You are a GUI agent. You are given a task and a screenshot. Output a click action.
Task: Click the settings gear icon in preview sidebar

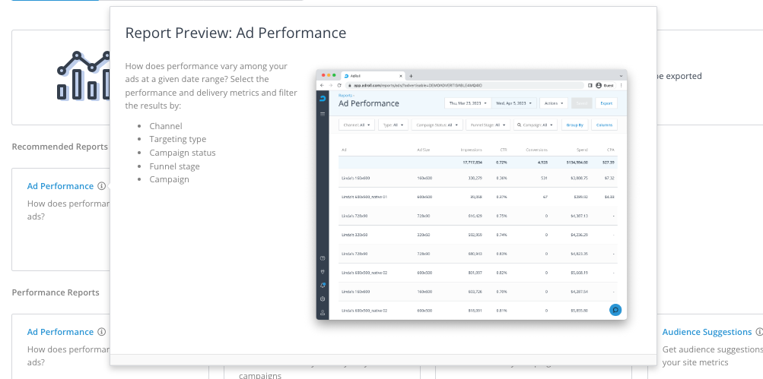tap(323, 298)
